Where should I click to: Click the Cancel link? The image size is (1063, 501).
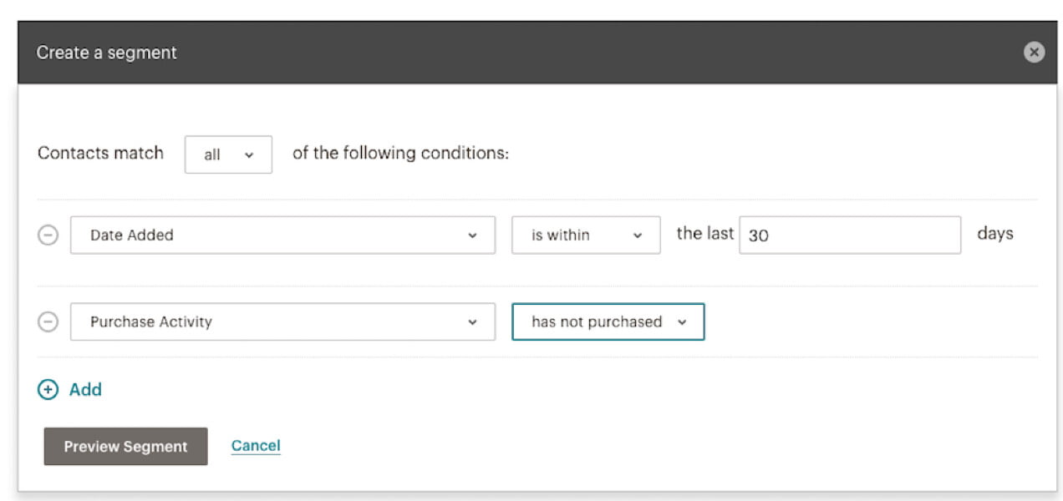click(x=256, y=446)
